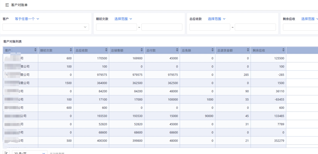Open the page size 20 条/页 dropdown
Screen dimensions: 318x154
[30, 153]
